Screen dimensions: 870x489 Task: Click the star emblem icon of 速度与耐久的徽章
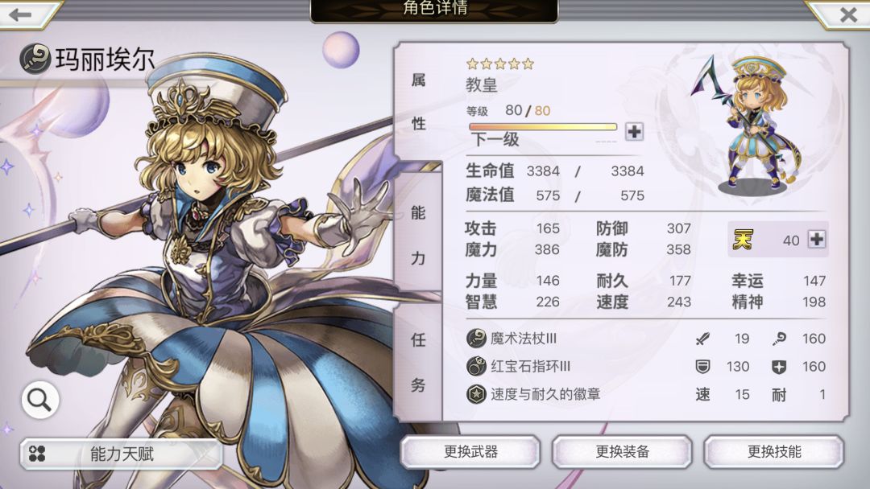click(x=476, y=394)
